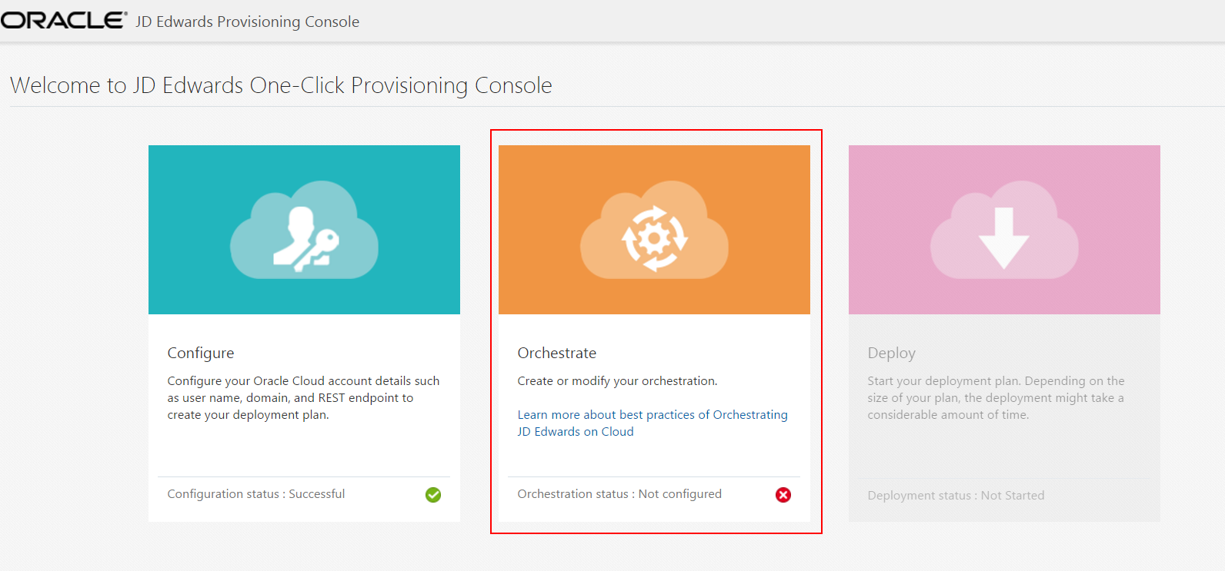Image resolution: width=1225 pixels, height=571 pixels.
Task: Click the red not-configured error icon
Action: pyautogui.click(x=783, y=495)
